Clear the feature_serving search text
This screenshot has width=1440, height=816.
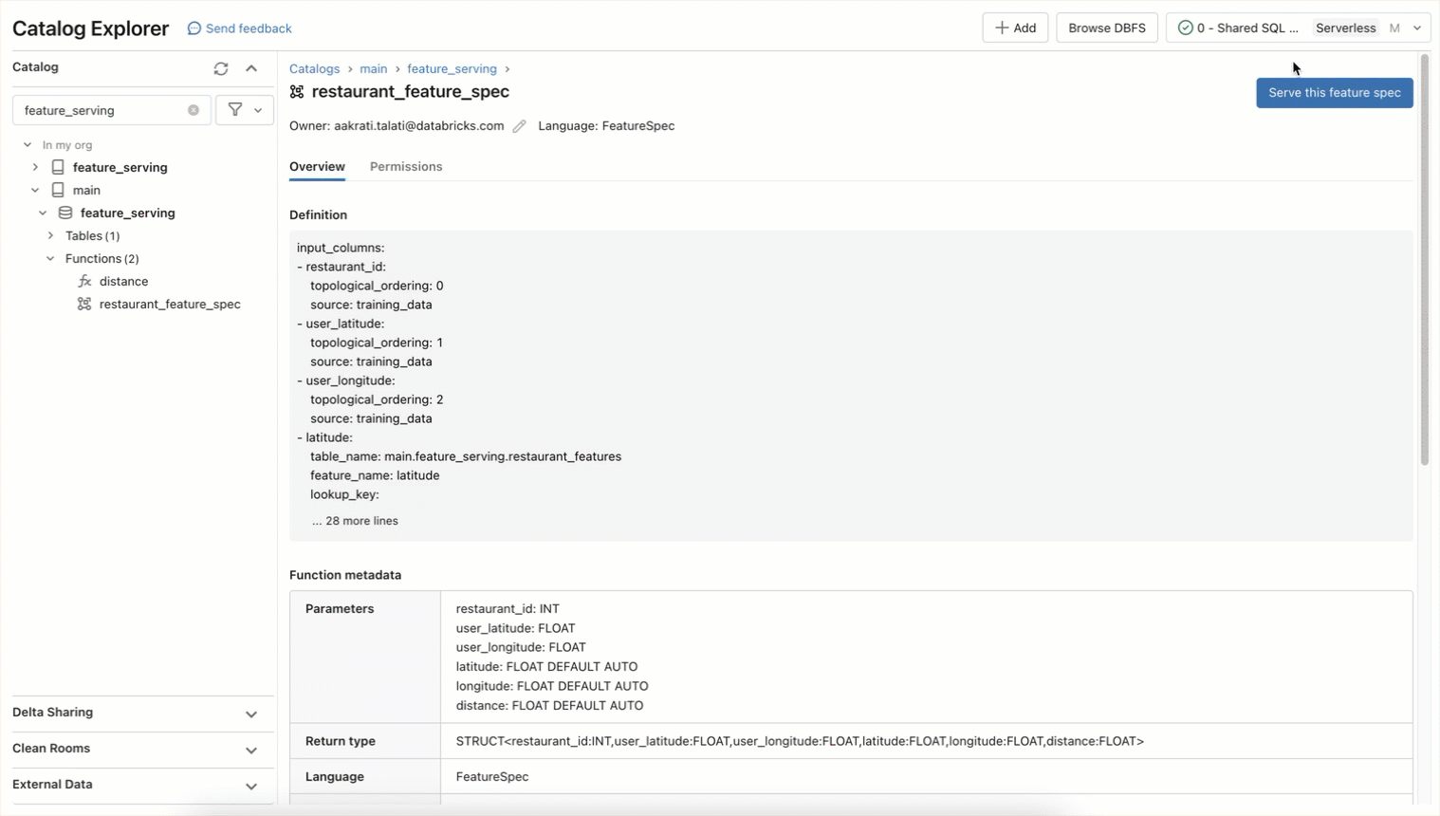point(194,110)
